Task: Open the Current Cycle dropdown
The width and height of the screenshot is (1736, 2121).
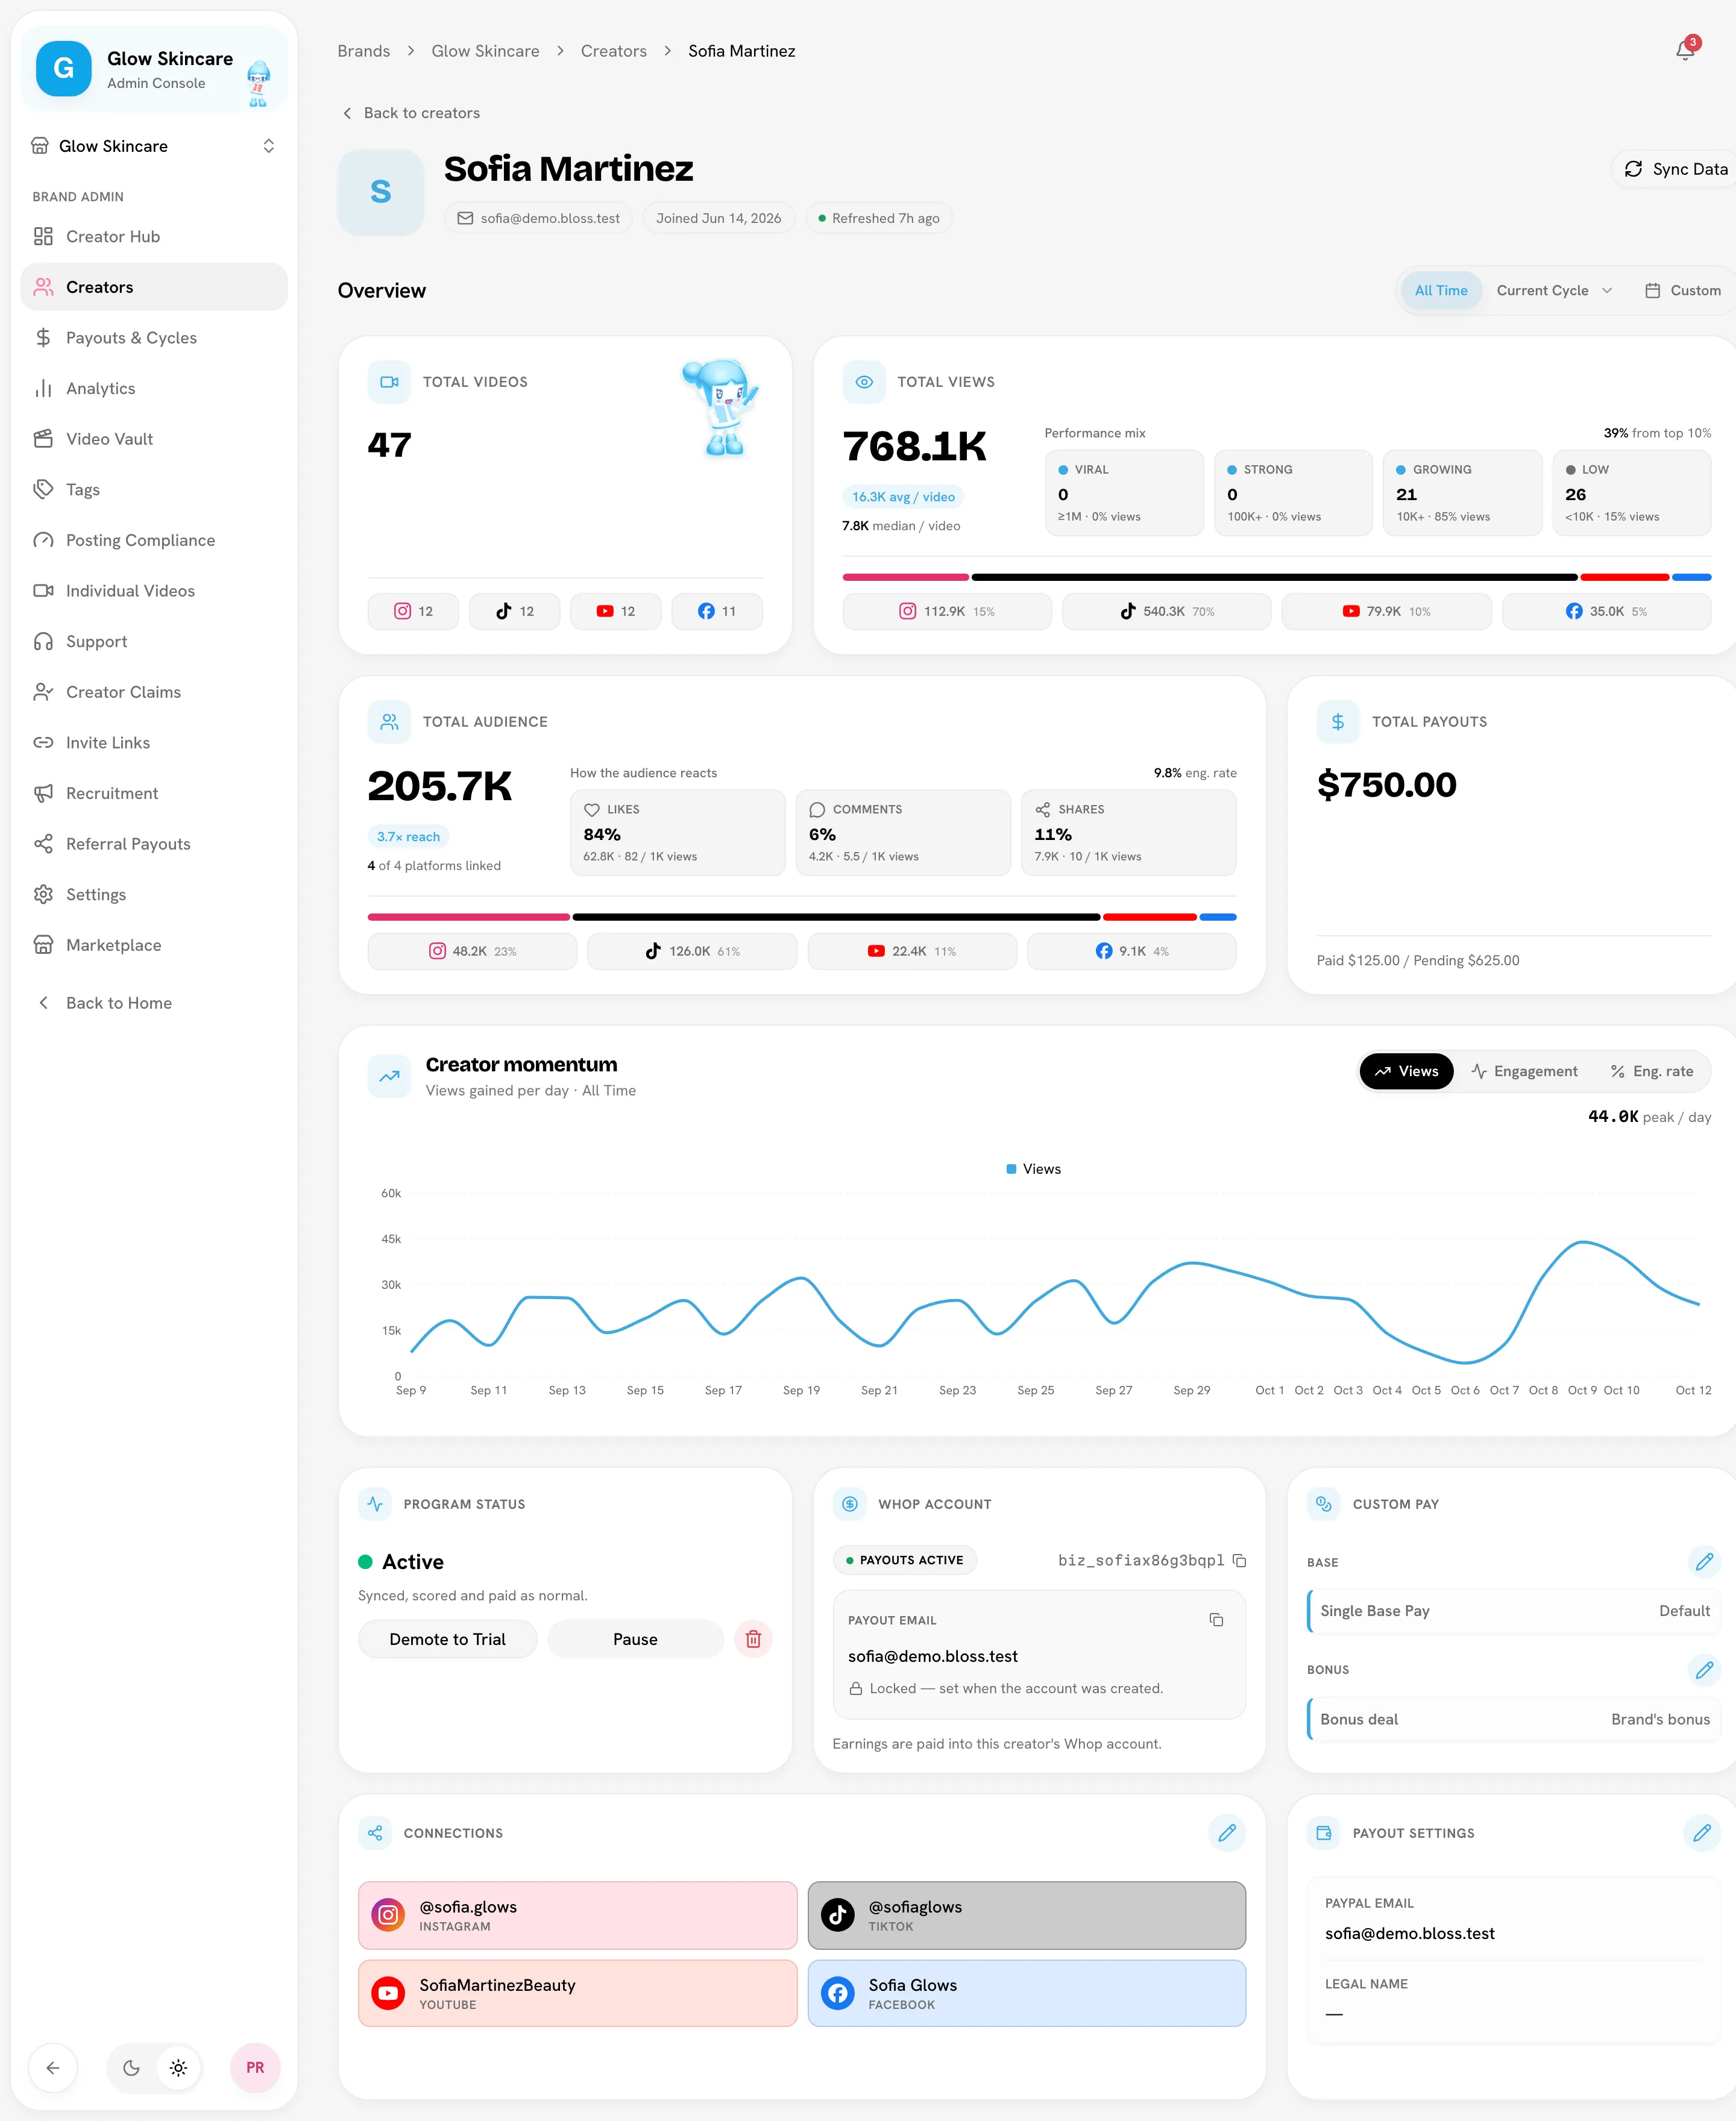Action: (x=1554, y=291)
